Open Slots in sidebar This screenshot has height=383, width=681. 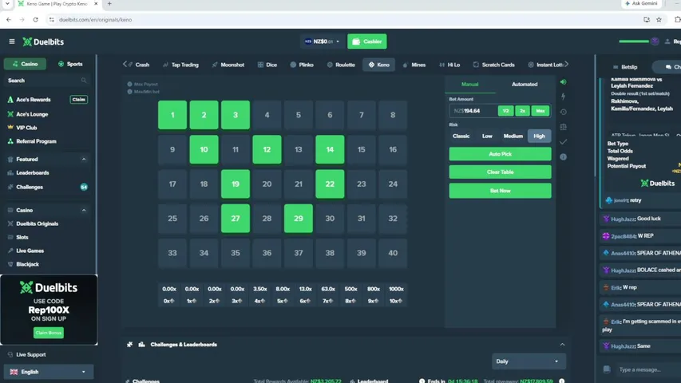pyautogui.click(x=22, y=237)
